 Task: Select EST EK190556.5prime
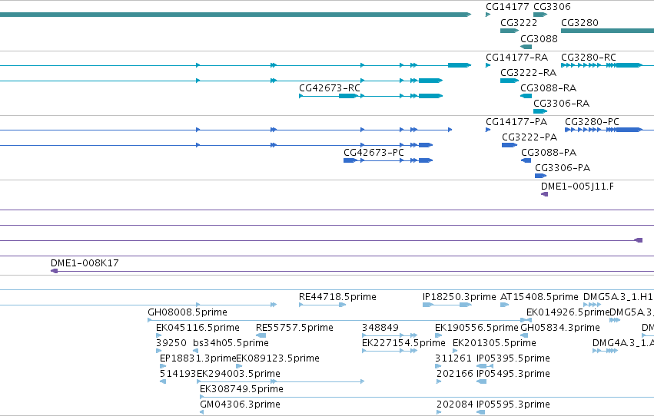(476, 329)
